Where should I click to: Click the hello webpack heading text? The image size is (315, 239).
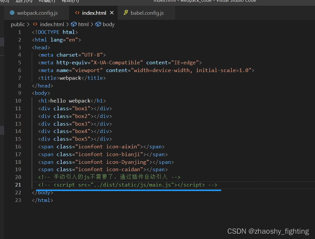[70, 101]
